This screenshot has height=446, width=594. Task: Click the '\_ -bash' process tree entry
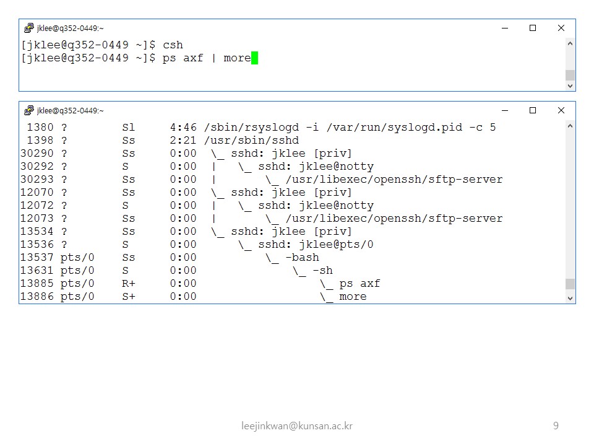click(x=292, y=257)
